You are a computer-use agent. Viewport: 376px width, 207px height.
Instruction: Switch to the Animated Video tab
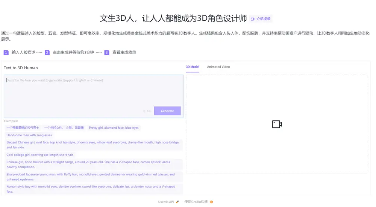(x=218, y=67)
